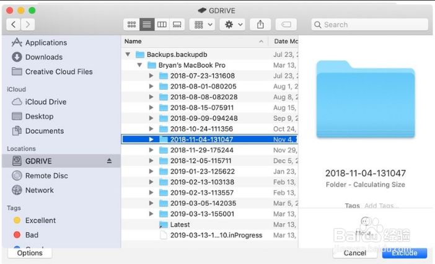The width and height of the screenshot is (435, 264).
Task: Click into the Search field
Action: (369, 25)
